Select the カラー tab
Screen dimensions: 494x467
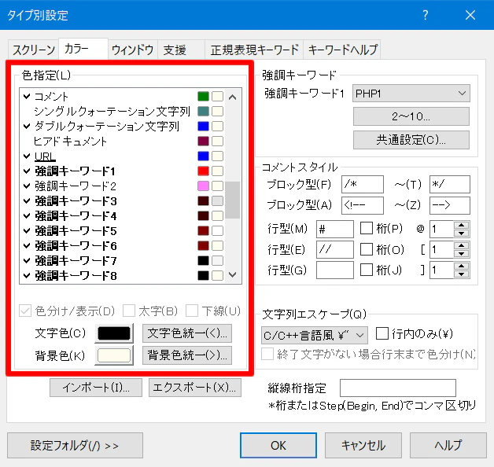(x=83, y=49)
